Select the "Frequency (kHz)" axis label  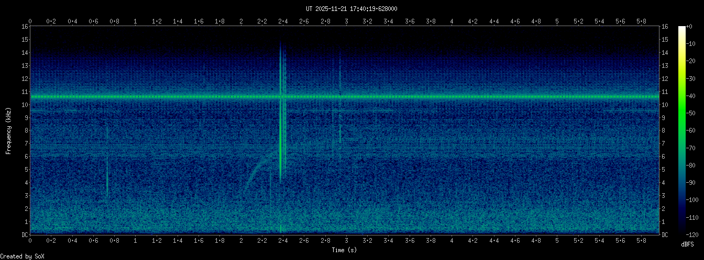[8, 131]
